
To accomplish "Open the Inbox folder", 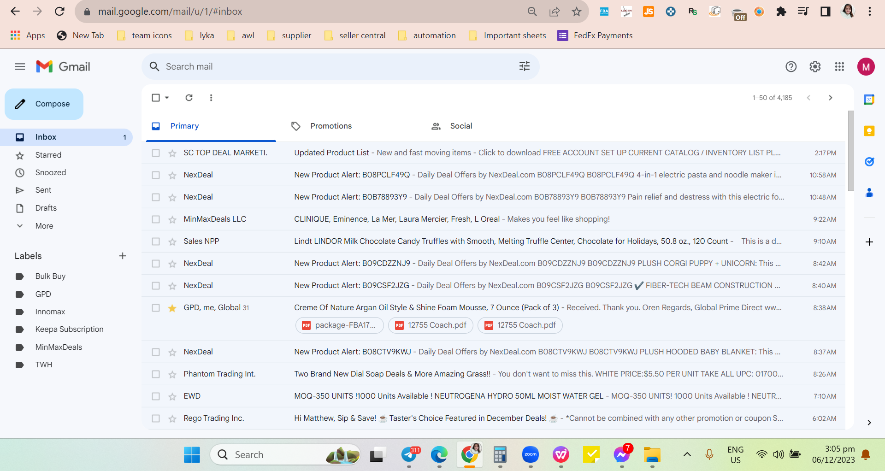I will pos(66,137).
